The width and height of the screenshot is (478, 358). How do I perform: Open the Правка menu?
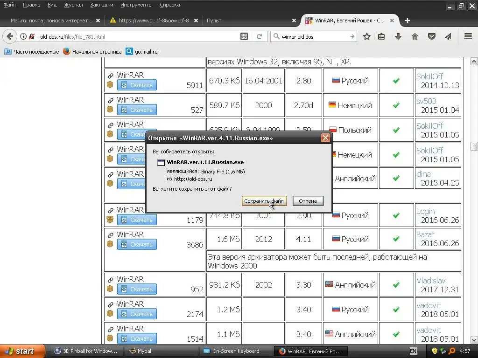pos(31,5)
